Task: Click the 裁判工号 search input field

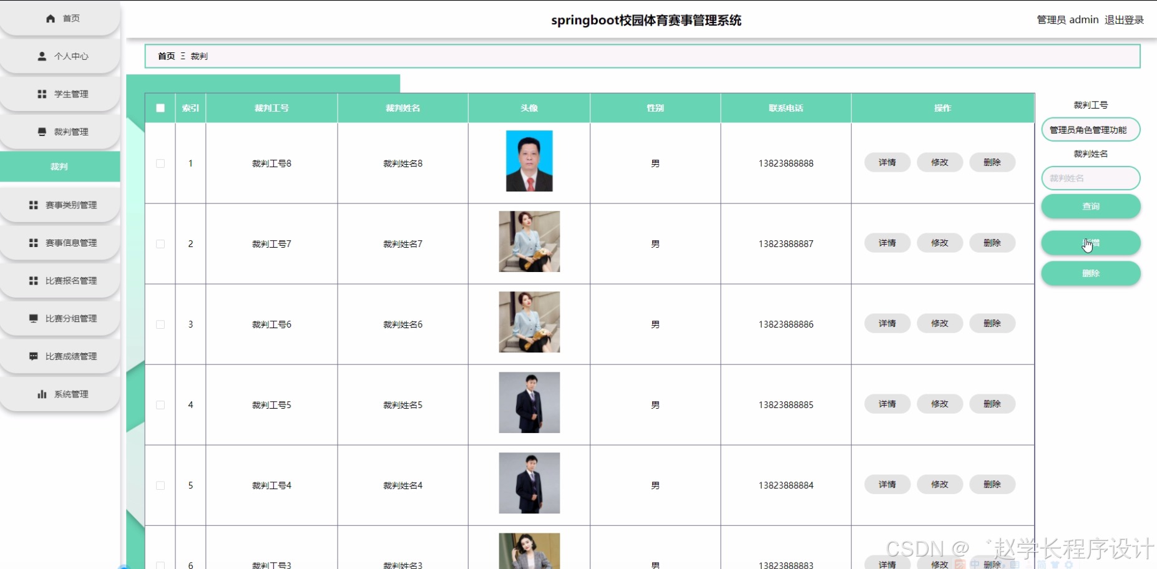Action: pos(1091,130)
